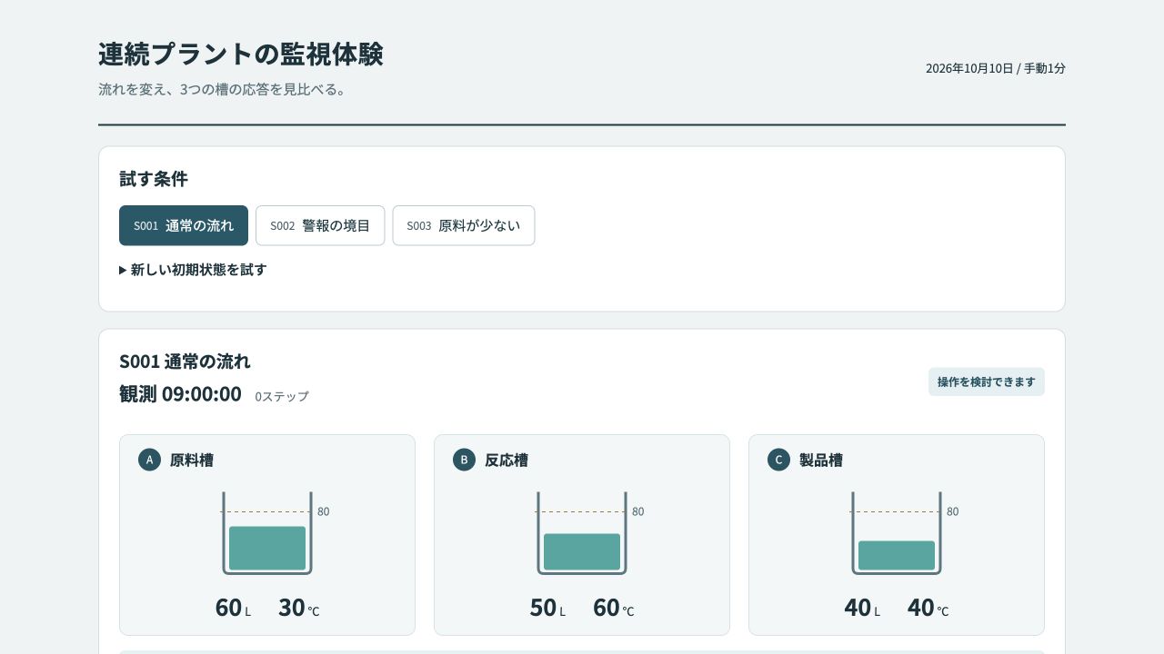
Task: Click the 80 limit label on 反応槽
Action: 638,511
